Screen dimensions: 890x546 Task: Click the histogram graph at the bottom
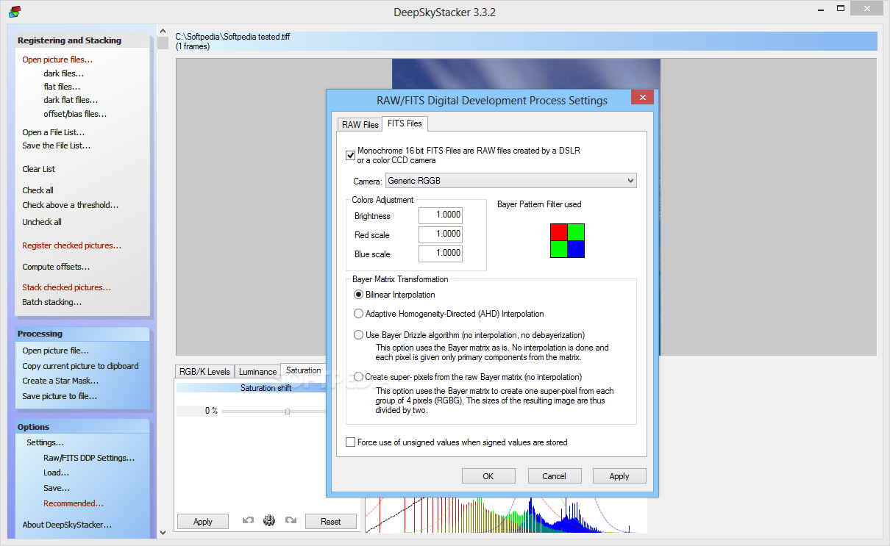point(506,516)
